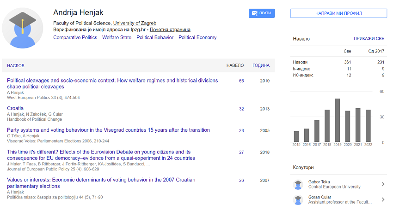Open the University of Zagreb link
393x205 pixels.
[x=135, y=23]
